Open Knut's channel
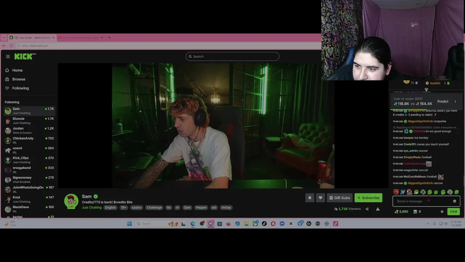The width and height of the screenshot is (465, 262). tap(29, 199)
